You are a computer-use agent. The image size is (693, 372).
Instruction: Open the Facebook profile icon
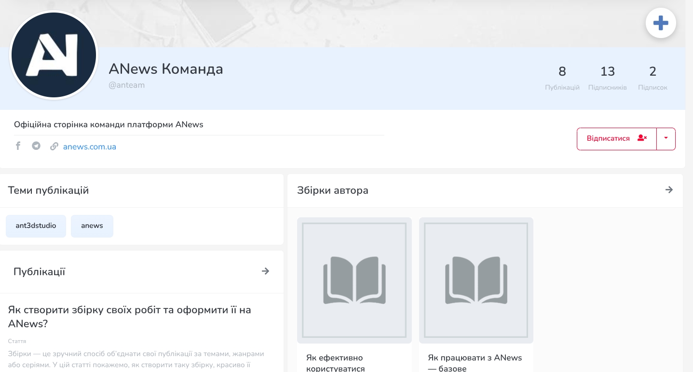18,146
